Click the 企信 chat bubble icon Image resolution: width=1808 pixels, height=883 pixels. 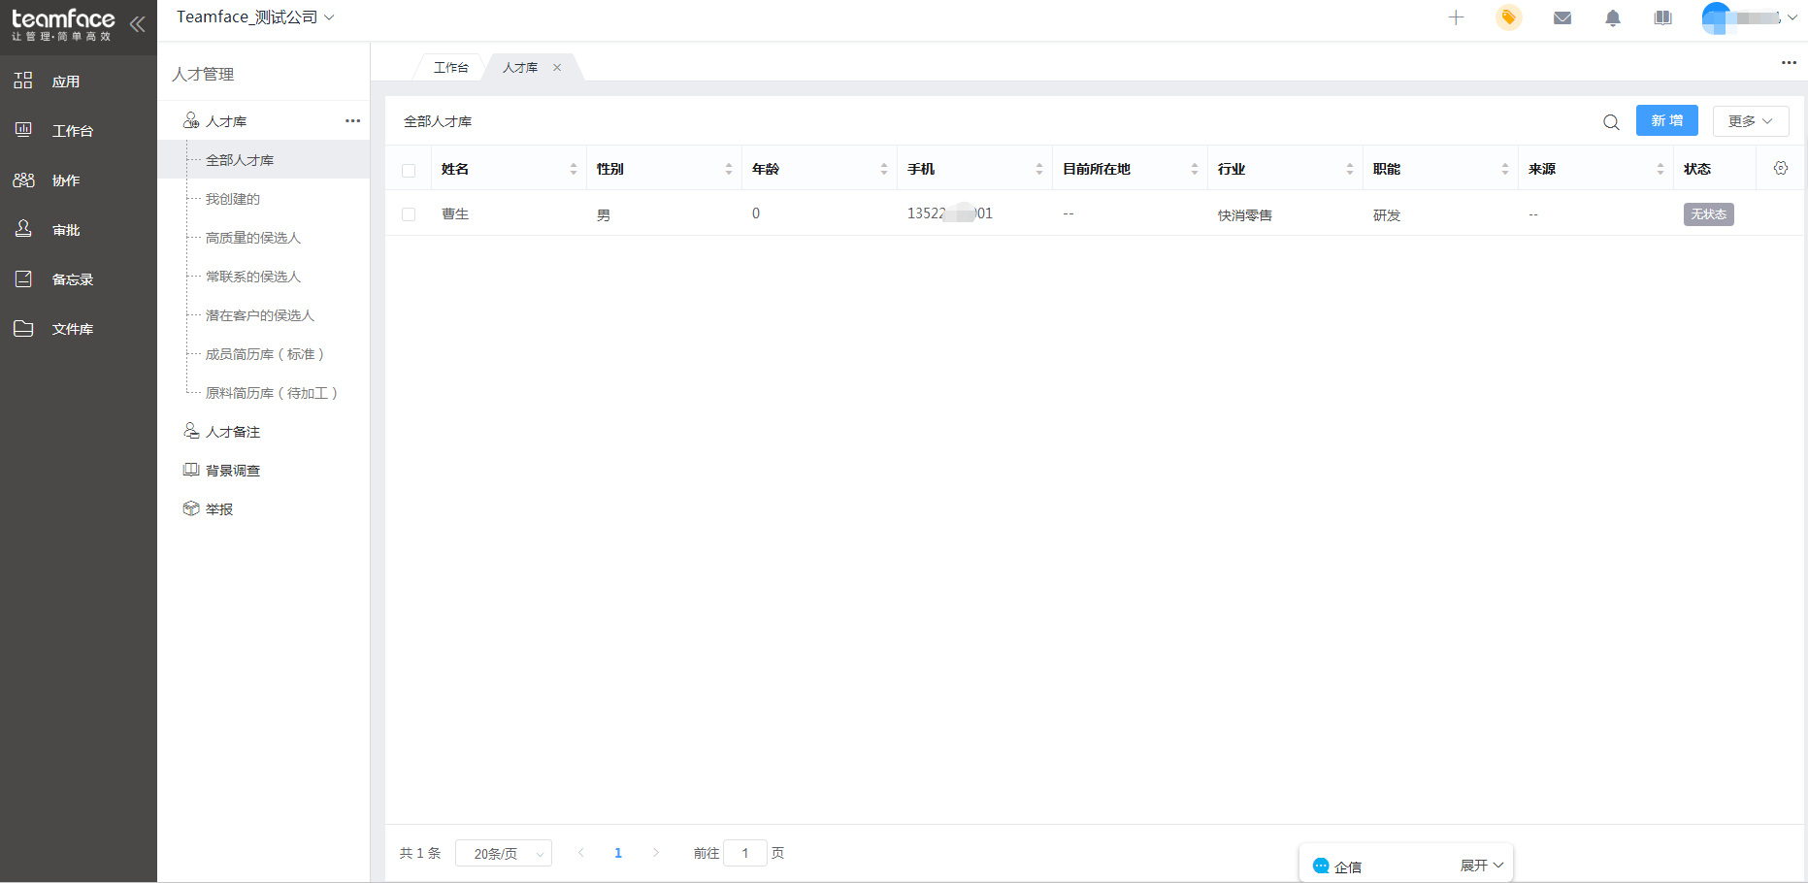1321,866
